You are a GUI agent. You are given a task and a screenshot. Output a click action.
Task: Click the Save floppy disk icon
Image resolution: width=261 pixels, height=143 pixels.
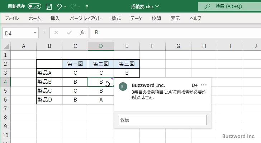point(49,6)
